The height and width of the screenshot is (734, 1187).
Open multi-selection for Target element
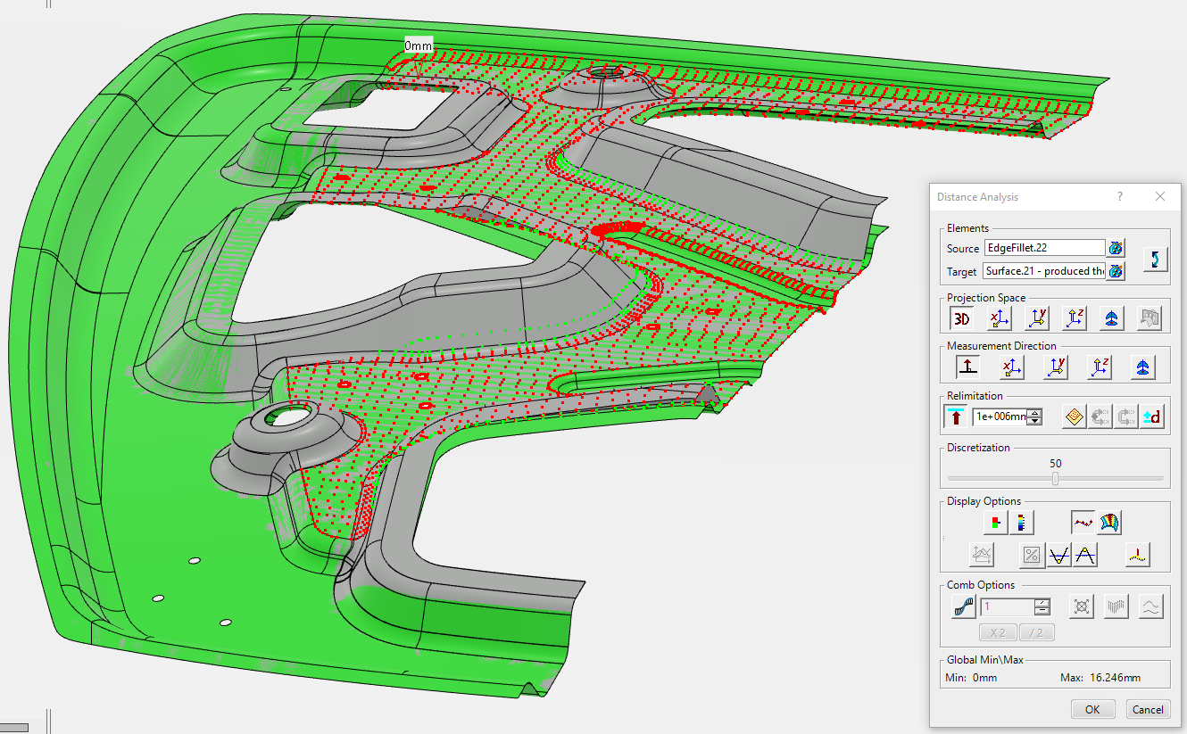tap(1116, 270)
